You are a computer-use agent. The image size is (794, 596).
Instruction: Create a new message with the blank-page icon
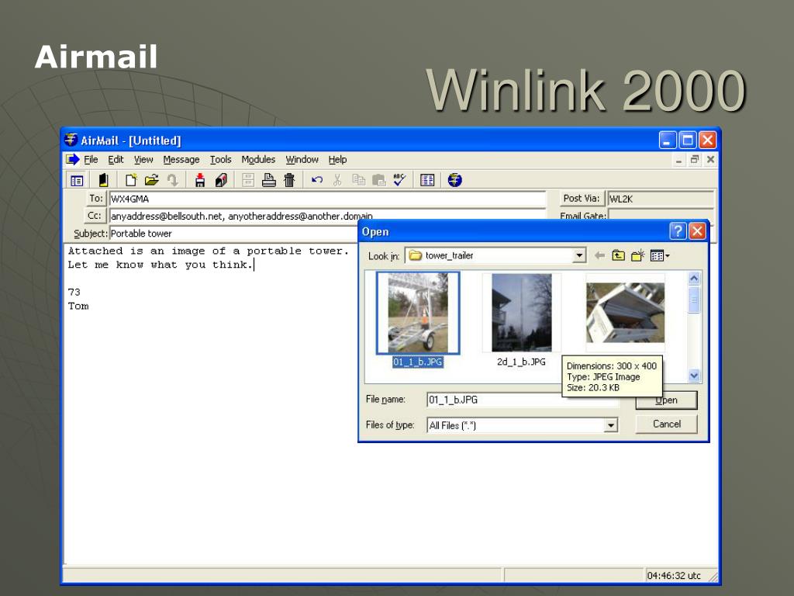pyautogui.click(x=130, y=180)
